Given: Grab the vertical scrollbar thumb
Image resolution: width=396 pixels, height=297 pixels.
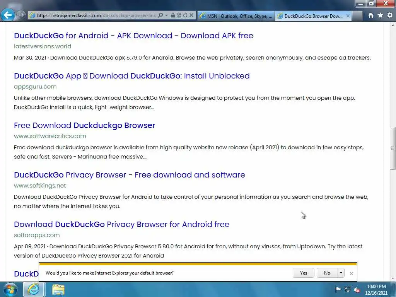Looking at the screenshot, I should (393, 148).
